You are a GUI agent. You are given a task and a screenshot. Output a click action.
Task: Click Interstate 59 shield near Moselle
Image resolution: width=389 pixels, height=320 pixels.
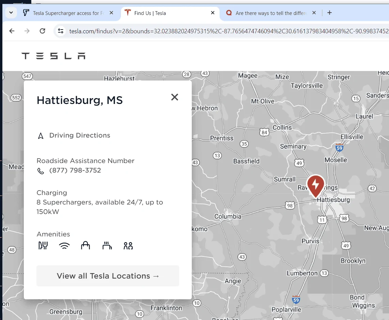[x=339, y=147]
